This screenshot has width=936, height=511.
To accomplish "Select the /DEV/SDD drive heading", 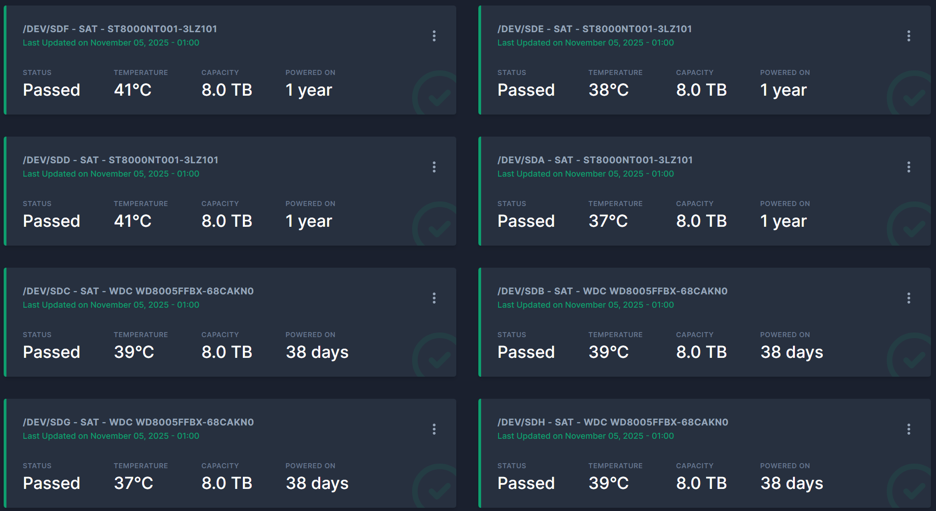I will click(121, 160).
